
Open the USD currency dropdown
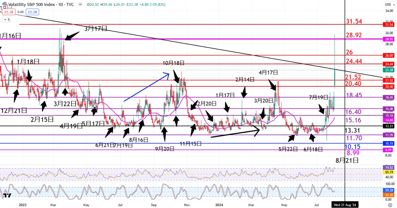pyautogui.click(x=389, y=4)
